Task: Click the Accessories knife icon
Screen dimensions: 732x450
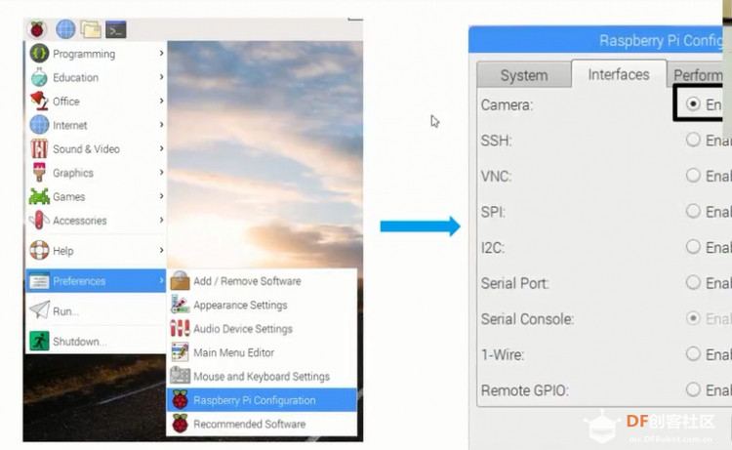Action: click(x=39, y=221)
